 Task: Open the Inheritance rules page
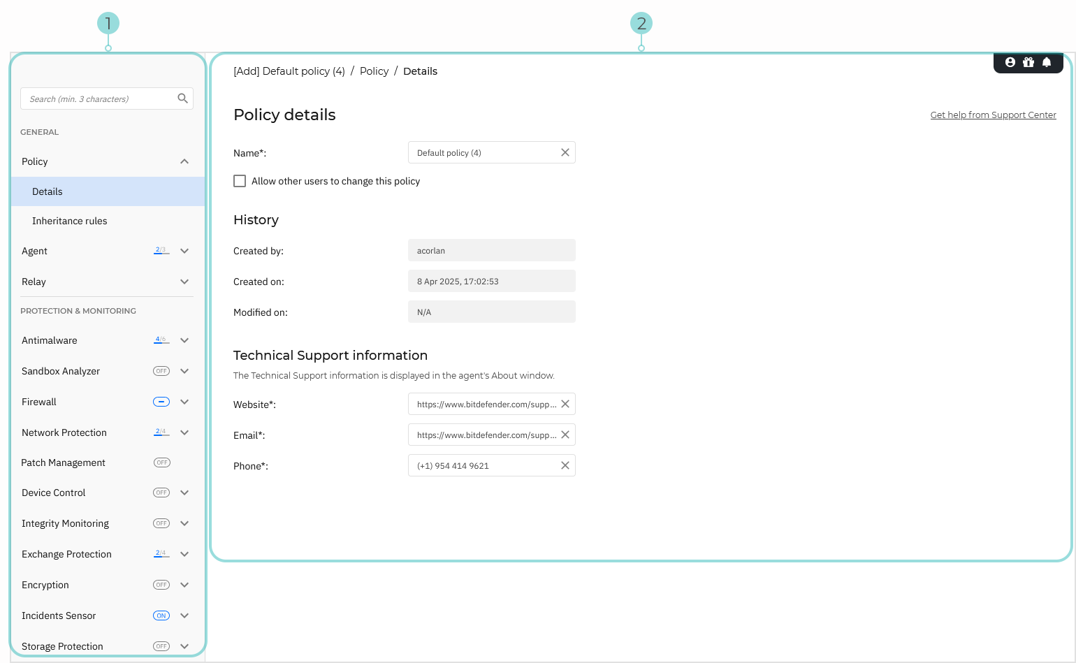[70, 221]
